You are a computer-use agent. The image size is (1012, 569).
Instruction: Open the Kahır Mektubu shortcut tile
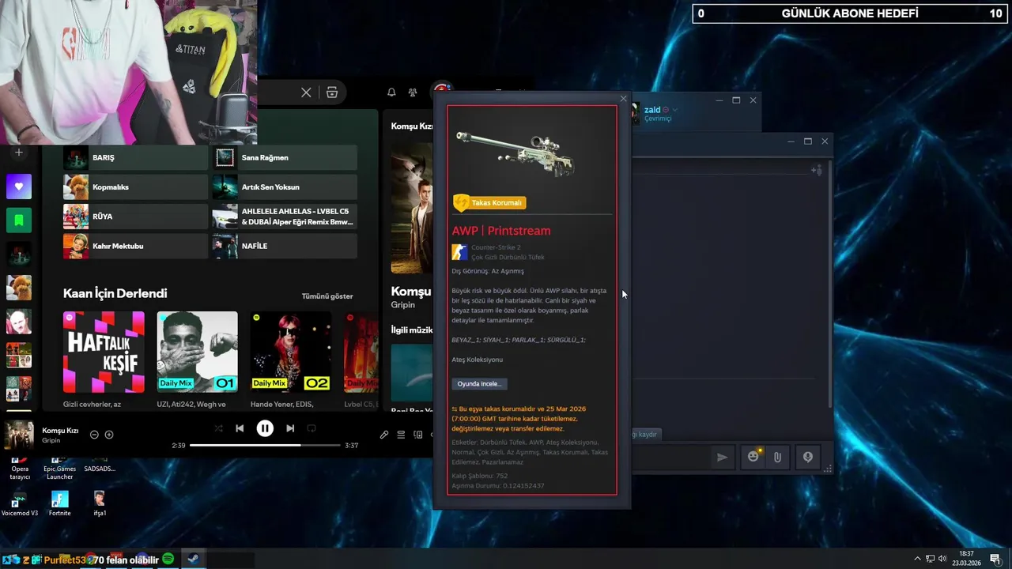tap(136, 246)
